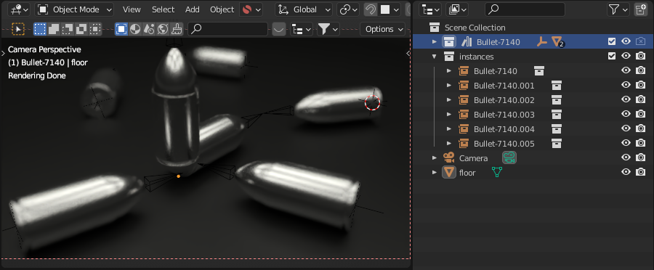Click the collection icon beside Bullet-7140.001

coord(556,86)
